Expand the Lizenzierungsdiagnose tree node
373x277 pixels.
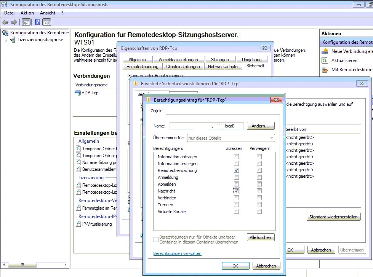click(x=5, y=39)
